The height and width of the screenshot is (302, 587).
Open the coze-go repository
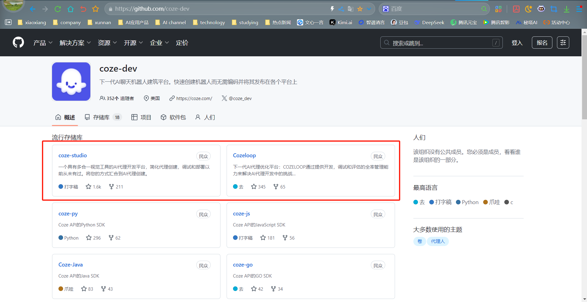click(243, 265)
